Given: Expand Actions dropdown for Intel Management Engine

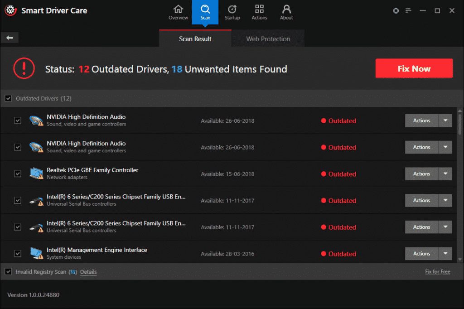Looking at the screenshot, I should click(445, 254).
